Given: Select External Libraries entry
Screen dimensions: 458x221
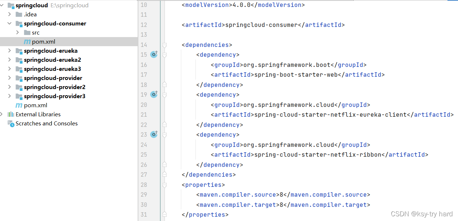Looking at the screenshot, I should pos(38,114).
